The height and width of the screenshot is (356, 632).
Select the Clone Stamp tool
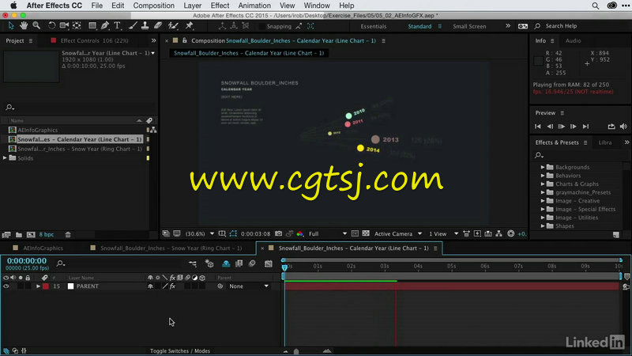coord(145,26)
